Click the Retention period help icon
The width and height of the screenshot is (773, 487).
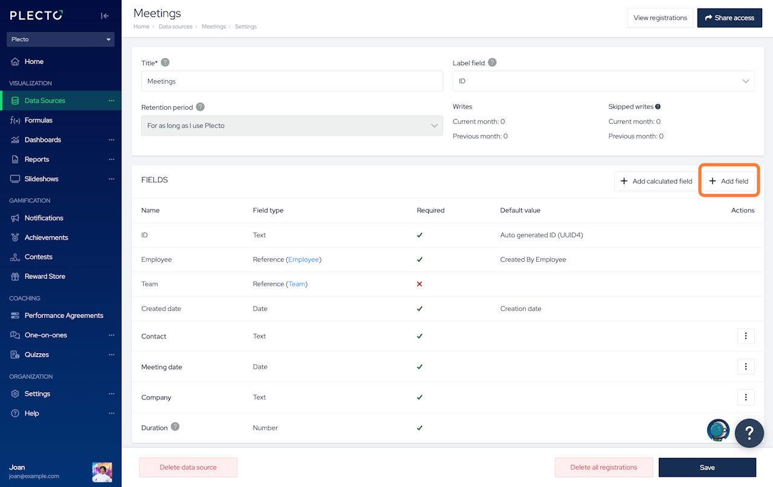pos(200,107)
